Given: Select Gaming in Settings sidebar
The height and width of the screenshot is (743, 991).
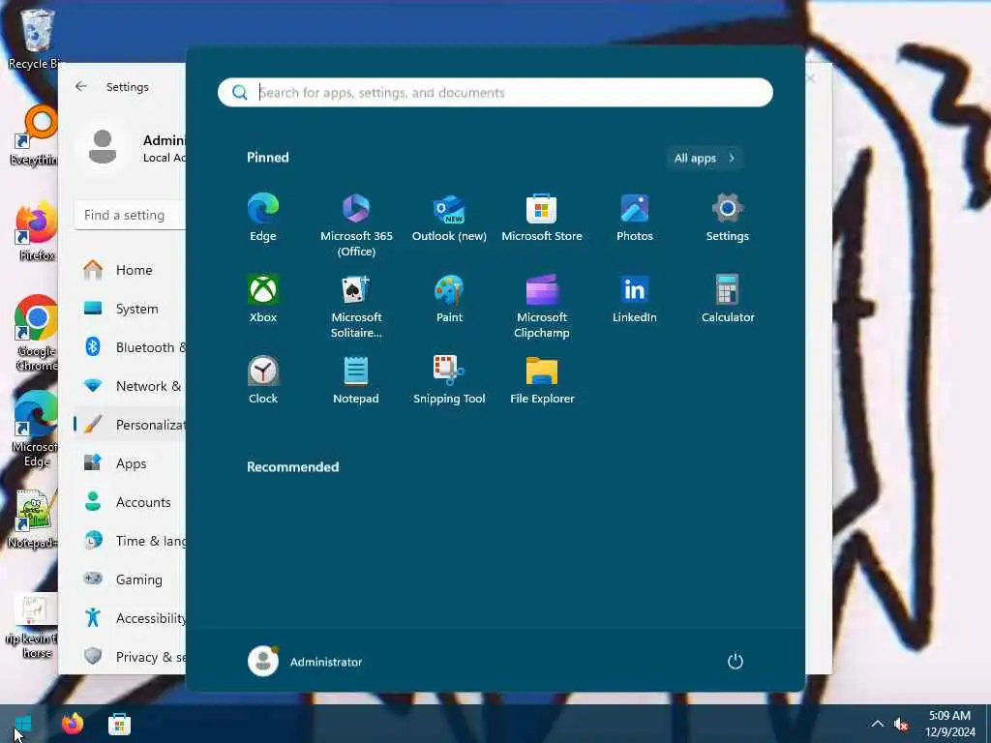Looking at the screenshot, I should tap(130, 579).
